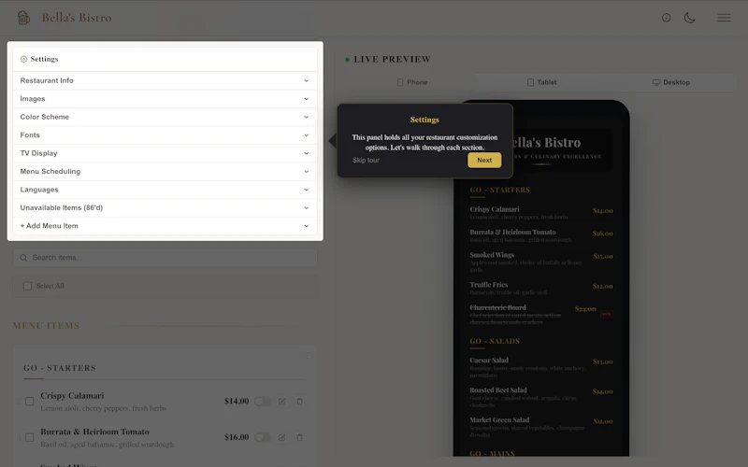Click the $14.00 price of Crispy Calamari
Screen dimensions: 748x467
tap(237, 402)
